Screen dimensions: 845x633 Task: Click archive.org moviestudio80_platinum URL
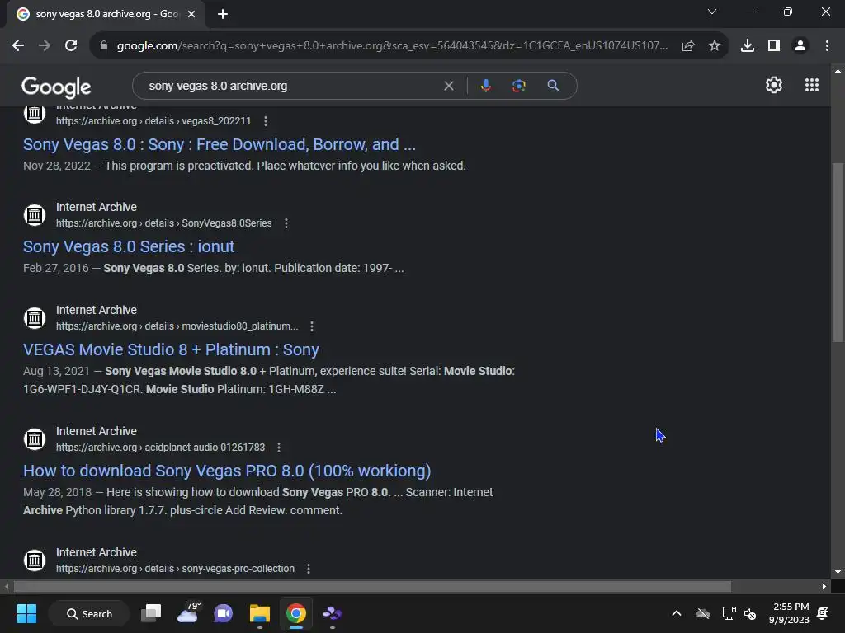(x=177, y=326)
